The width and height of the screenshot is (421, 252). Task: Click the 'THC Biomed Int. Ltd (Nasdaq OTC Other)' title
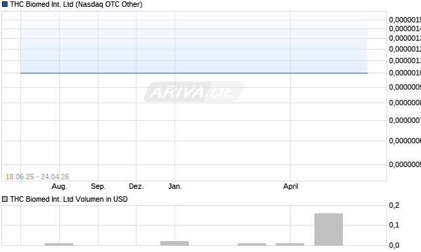pos(76,4)
